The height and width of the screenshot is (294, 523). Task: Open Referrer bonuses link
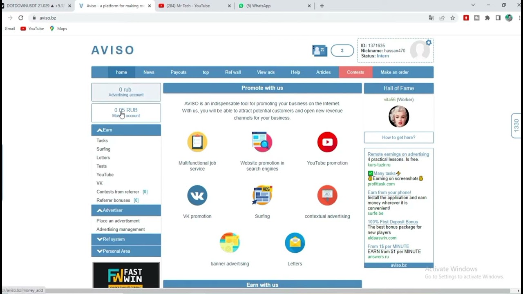(x=113, y=200)
